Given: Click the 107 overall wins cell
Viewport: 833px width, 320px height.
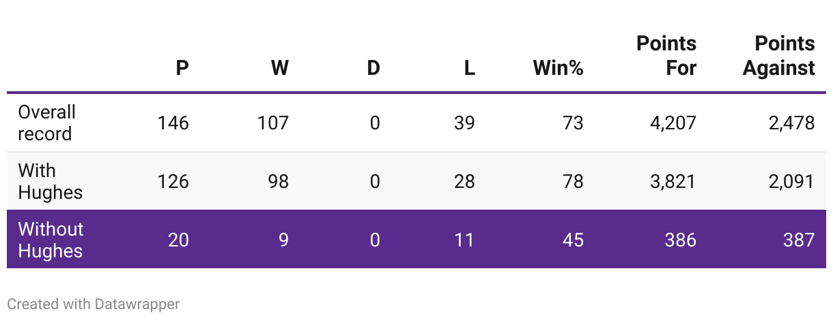Looking at the screenshot, I should 273,123.
